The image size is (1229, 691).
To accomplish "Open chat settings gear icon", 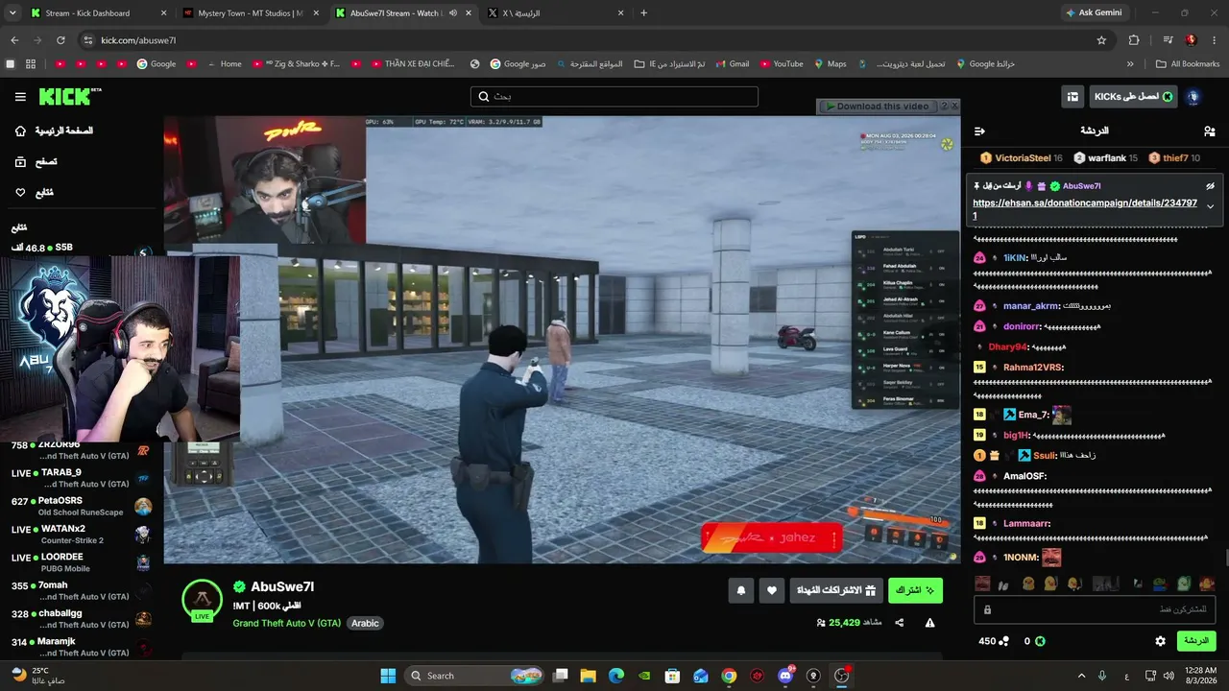I will coord(1160,641).
